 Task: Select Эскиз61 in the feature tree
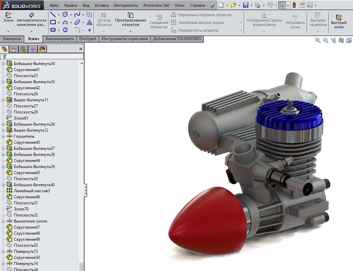click(21, 118)
